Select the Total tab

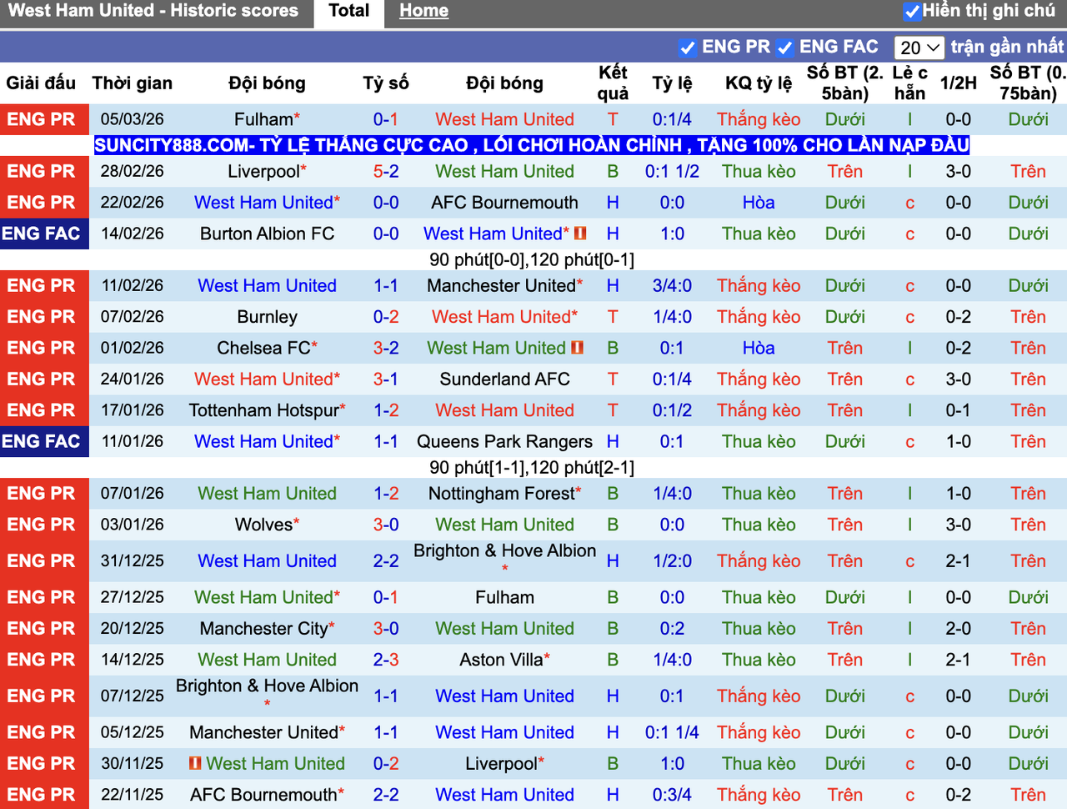[x=348, y=11]
